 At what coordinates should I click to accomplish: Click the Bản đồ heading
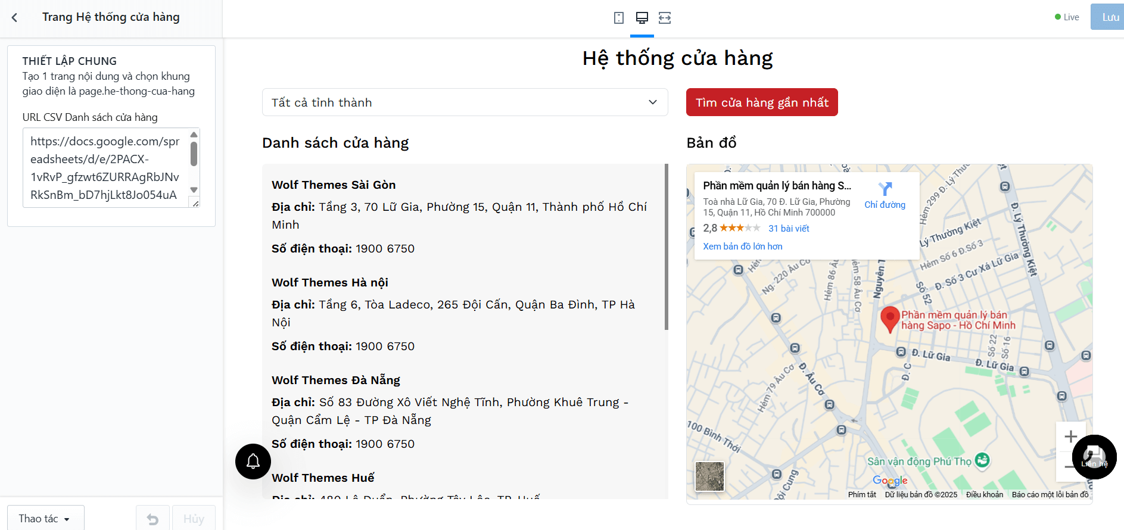(x=711, y=143)
